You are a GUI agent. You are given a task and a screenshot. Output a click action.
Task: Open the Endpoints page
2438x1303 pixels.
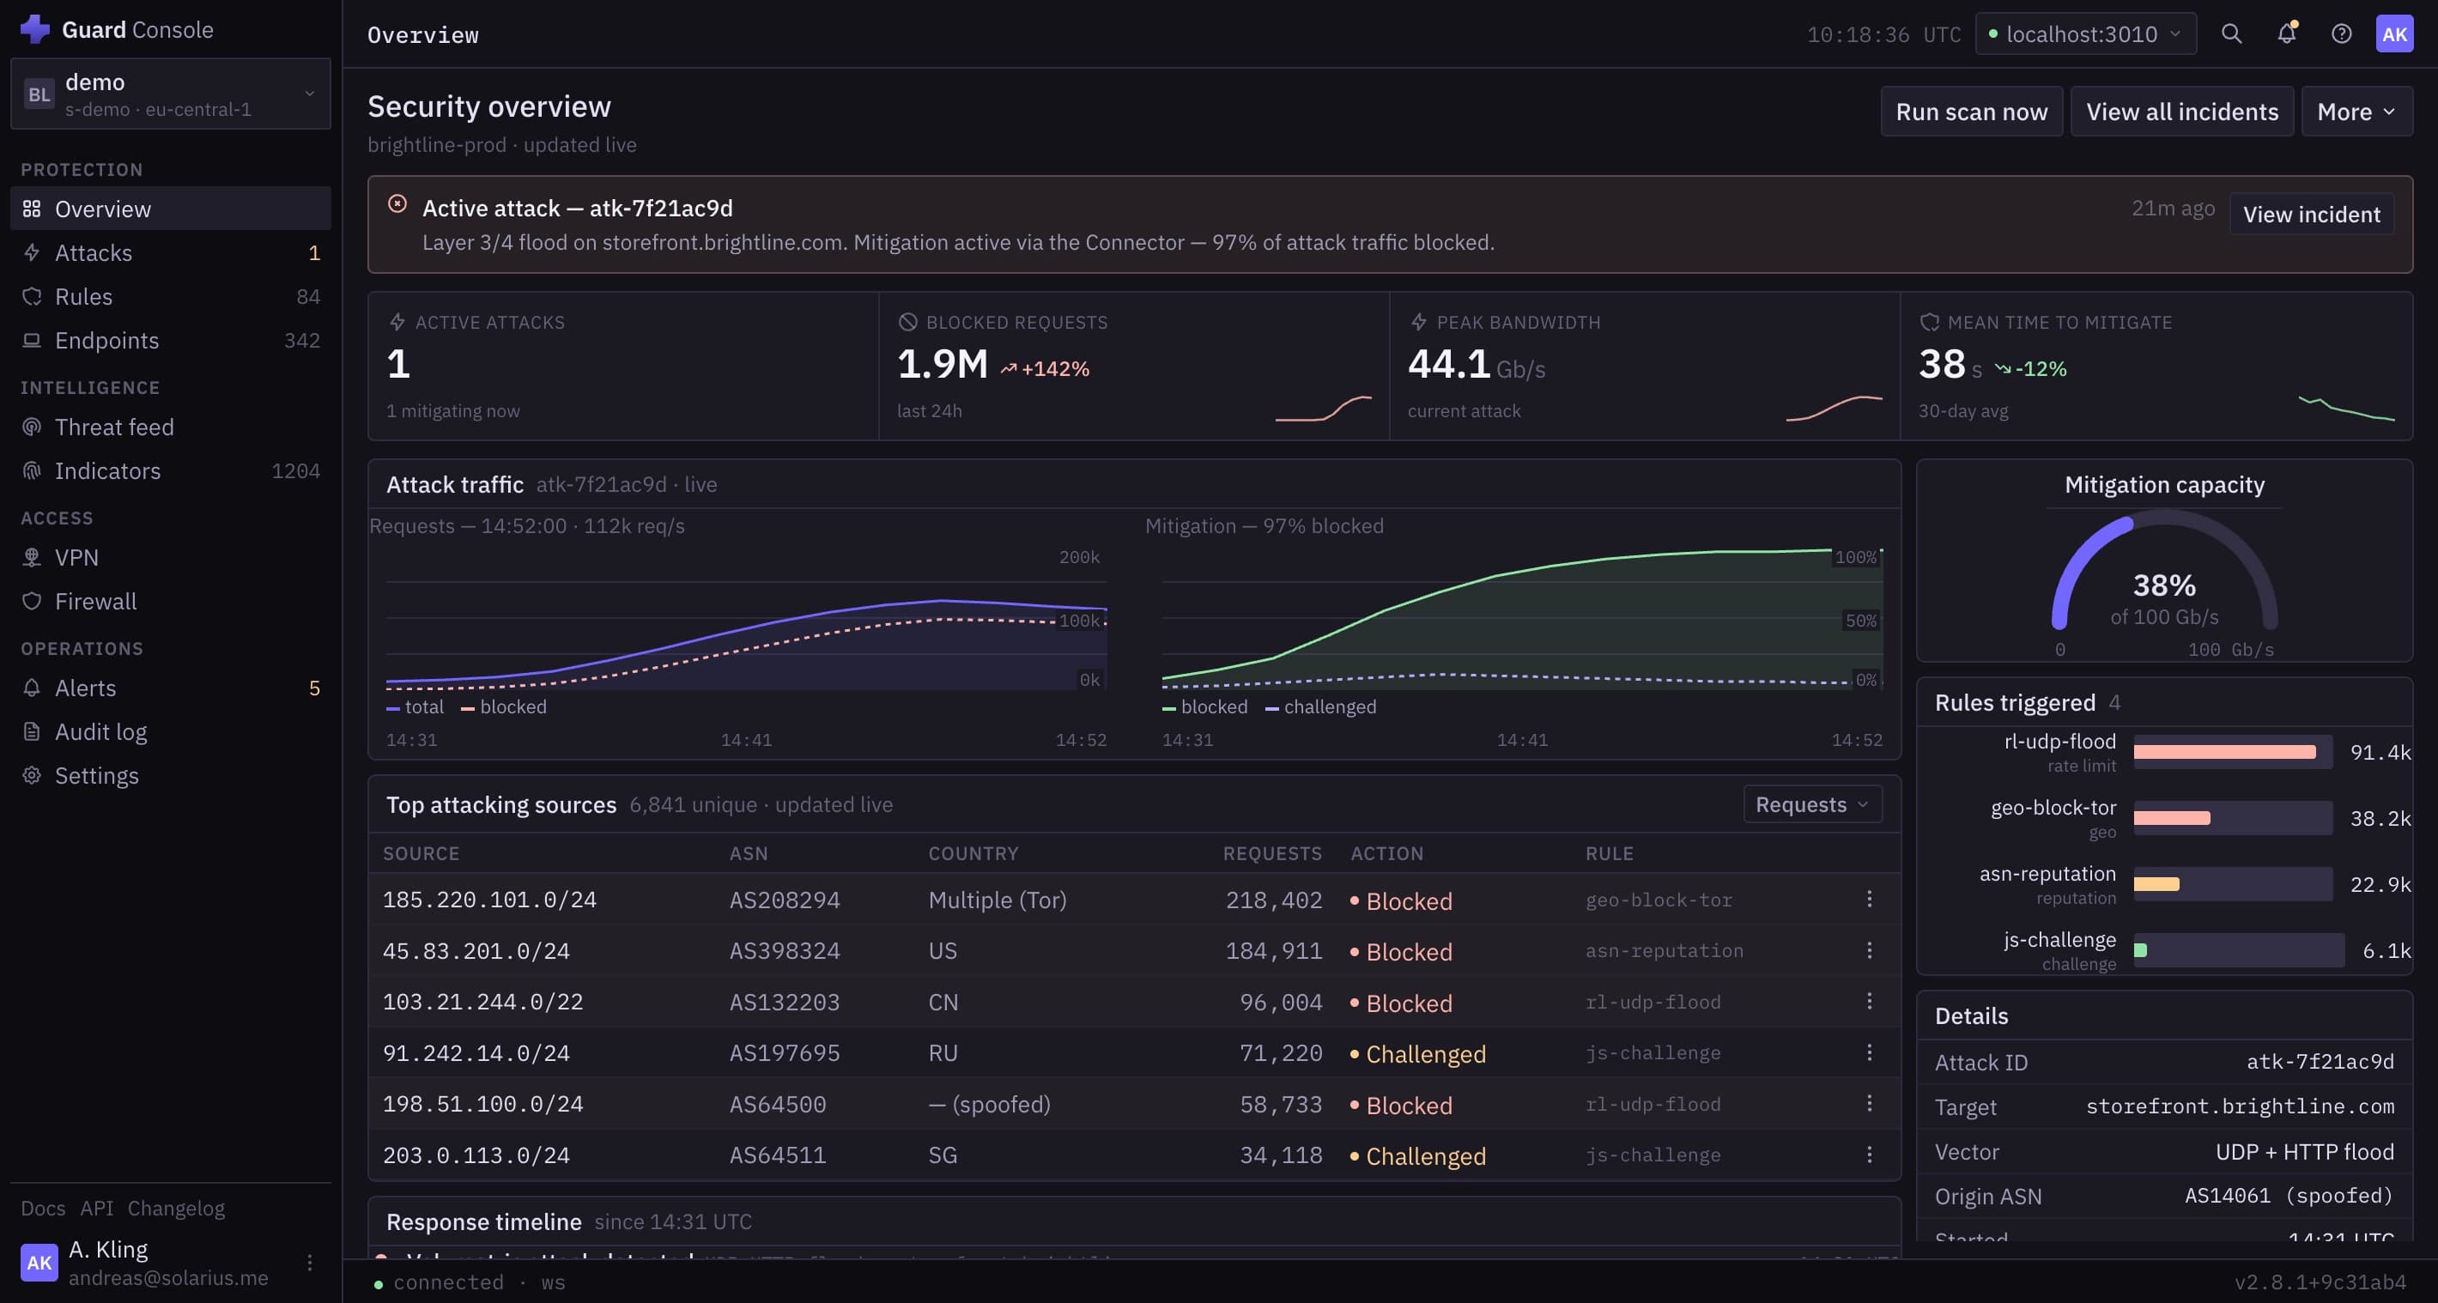pos(170,340)
